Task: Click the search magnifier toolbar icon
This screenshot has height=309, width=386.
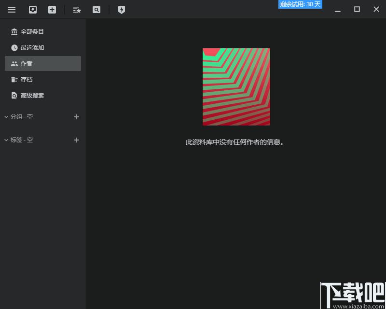Action: click(96, 10)
